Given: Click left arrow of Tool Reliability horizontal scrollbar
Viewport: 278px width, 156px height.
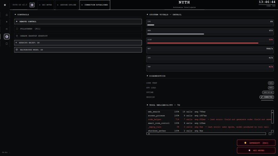Looking at the screenshot, I should pyautogui.click(x=148, y=134).
